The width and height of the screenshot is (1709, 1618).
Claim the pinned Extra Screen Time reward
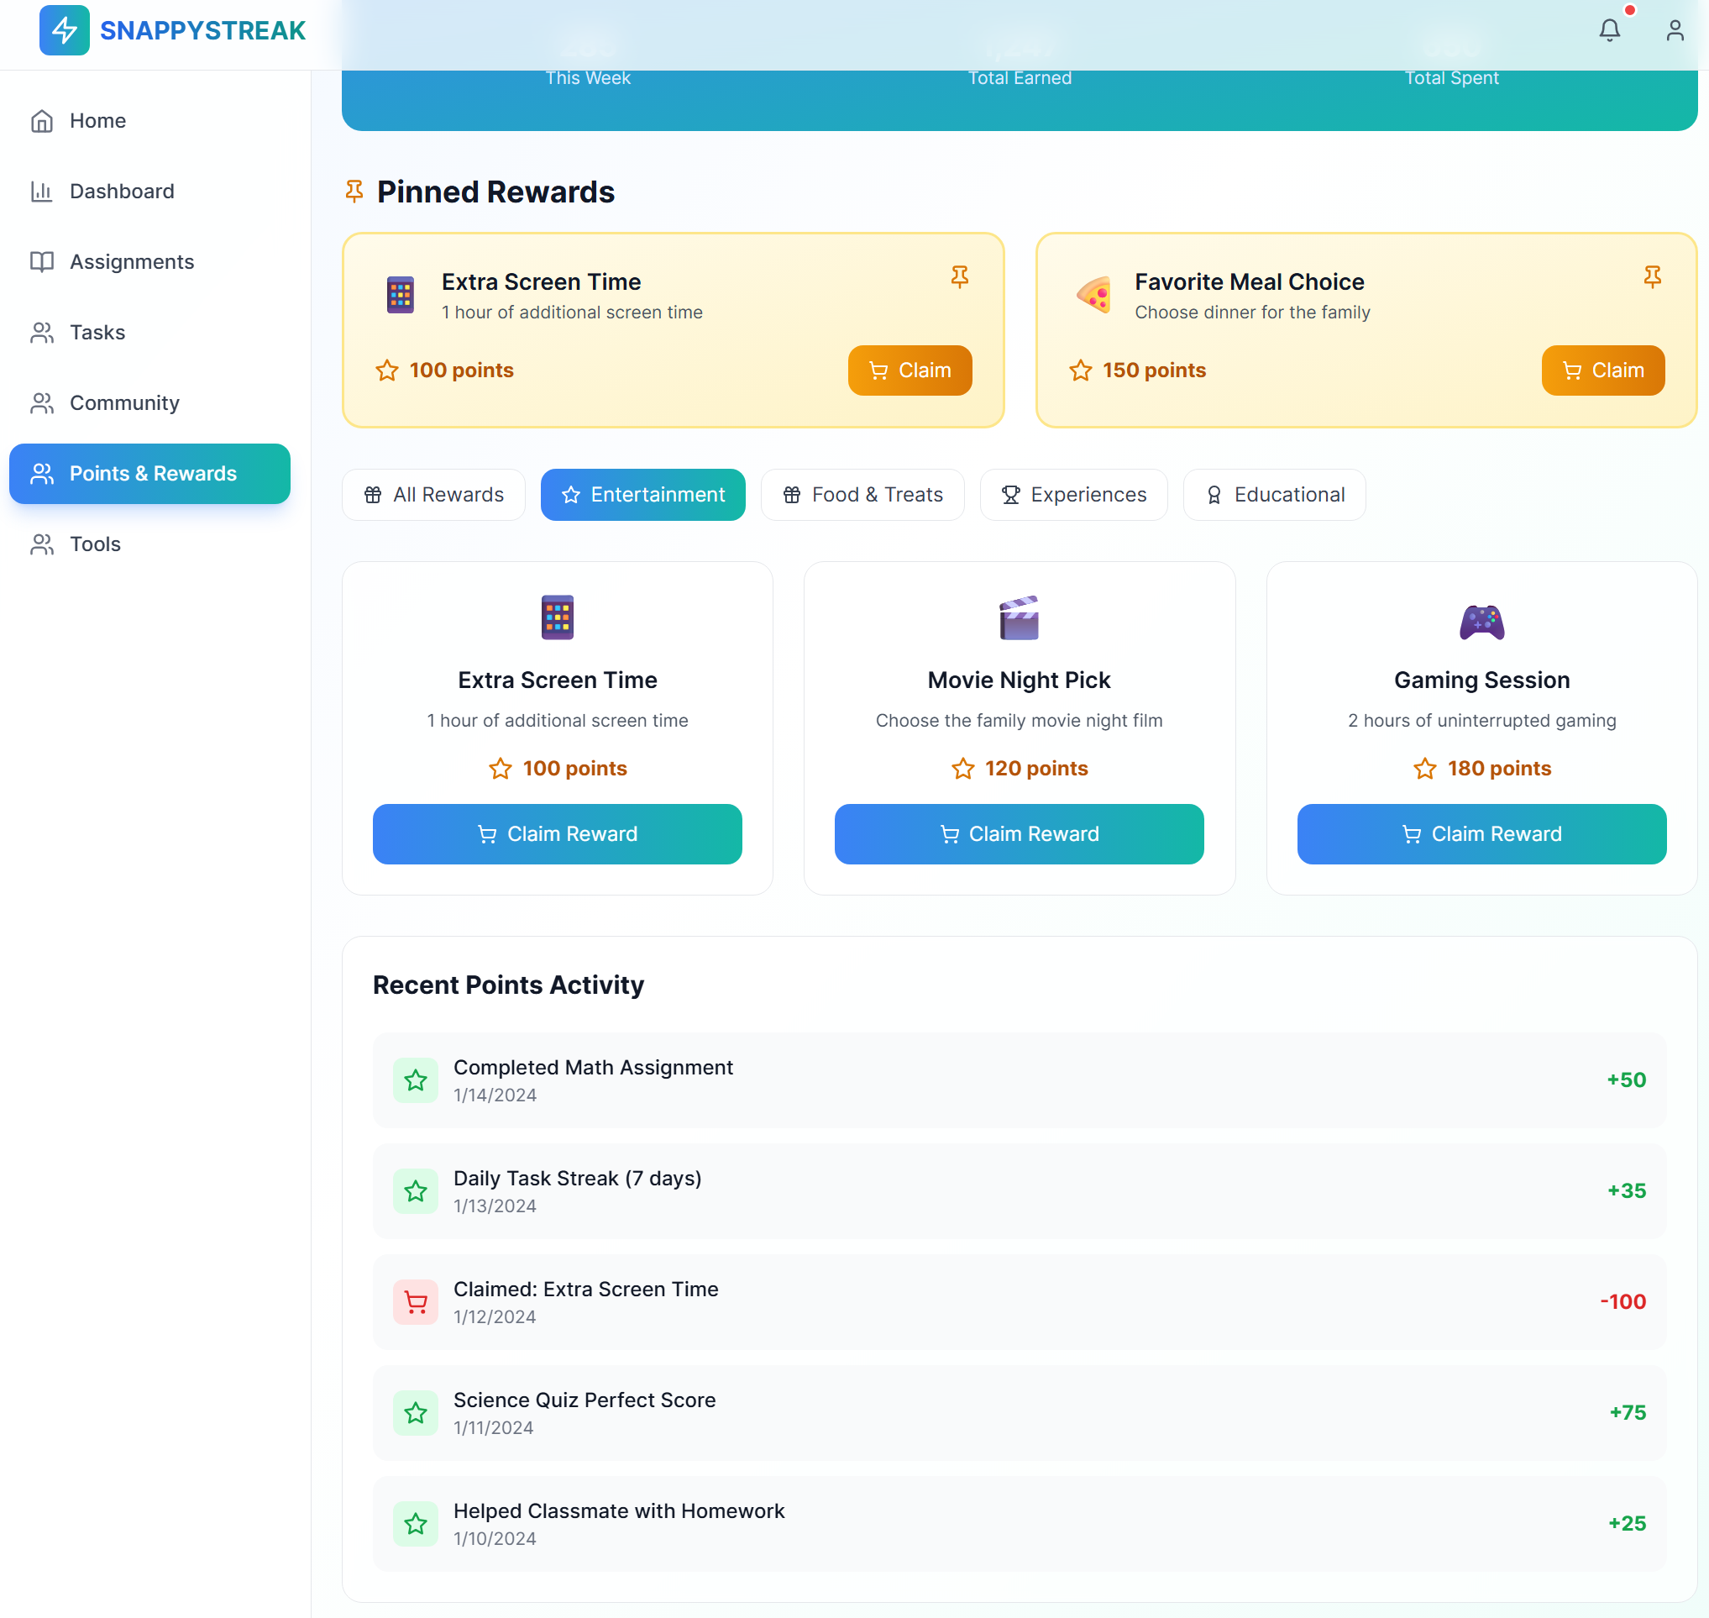click(910, 370)
